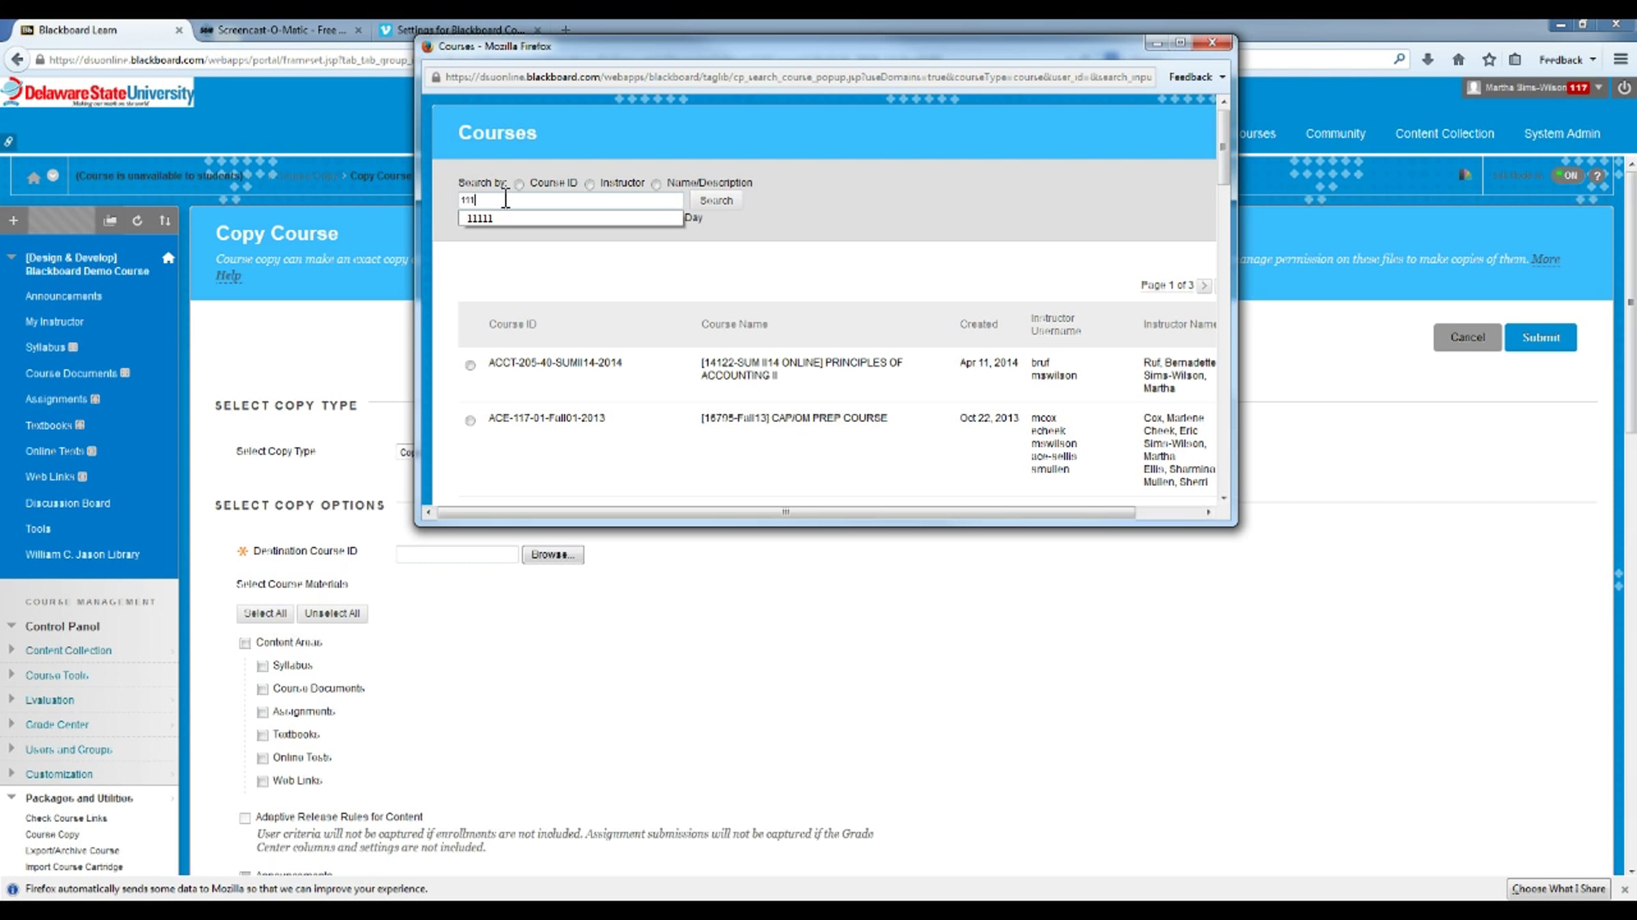Close the Screencast-O-Matic tab
Image resolution: width=1637 pixels, height=920 pixels.
click(358, 30)
